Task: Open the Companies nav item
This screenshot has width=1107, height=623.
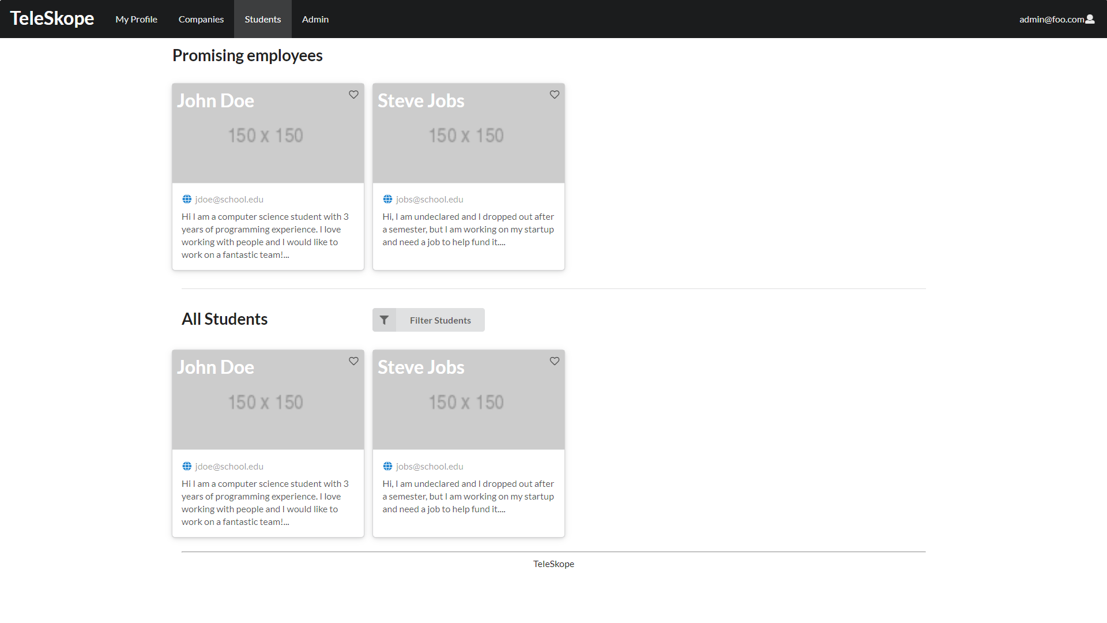Action: [x=201, y=19]
